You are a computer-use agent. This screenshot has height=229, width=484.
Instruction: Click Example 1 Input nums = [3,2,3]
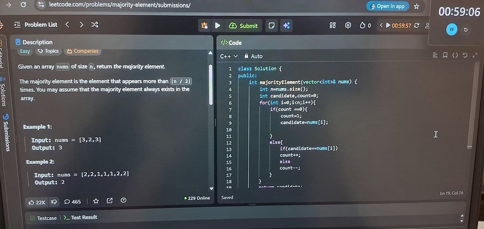(x=67, y=140)
